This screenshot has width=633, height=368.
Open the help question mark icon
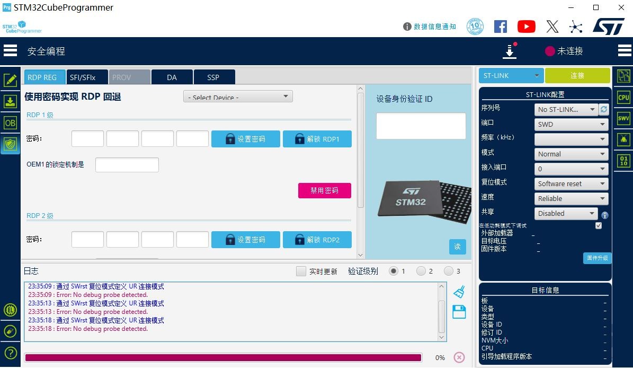point(10,353)
